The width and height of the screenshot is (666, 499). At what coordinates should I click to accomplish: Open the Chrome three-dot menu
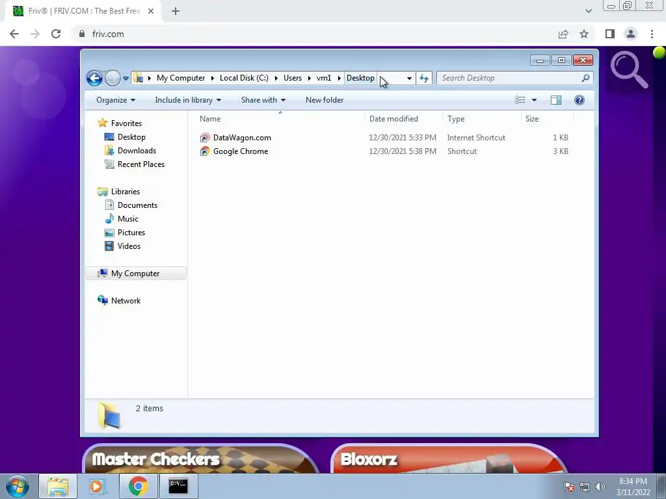coord(652,34)
